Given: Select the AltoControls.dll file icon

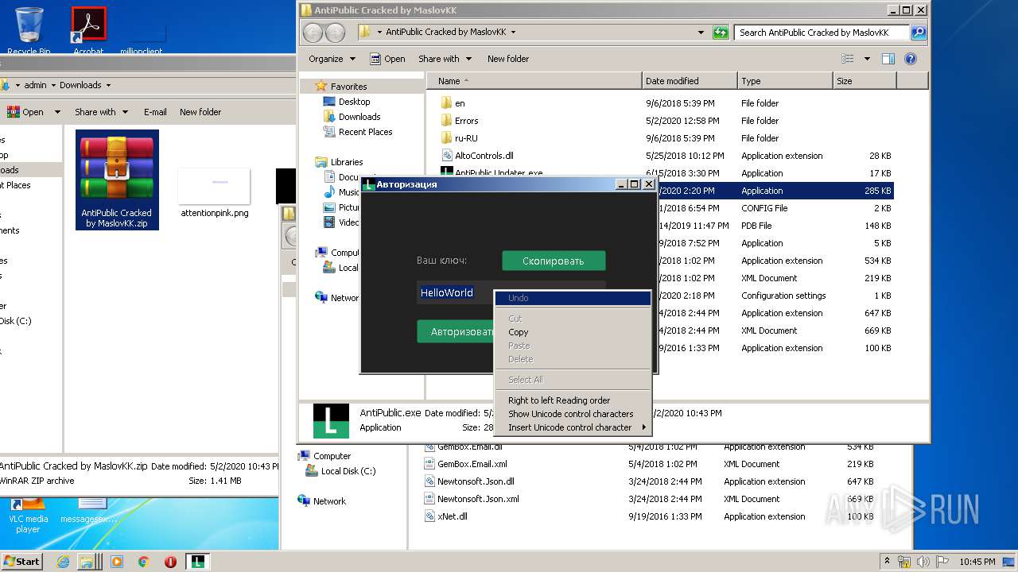Looking at the screenshot, I should point(446,156).
